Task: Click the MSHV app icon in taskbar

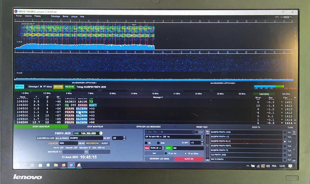Action: 79,165
